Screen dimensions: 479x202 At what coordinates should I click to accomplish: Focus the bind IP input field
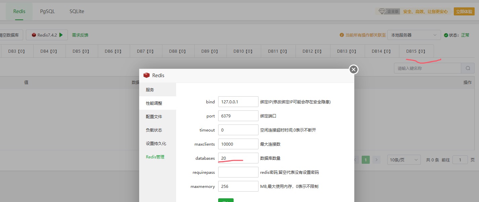click(238, 102)
